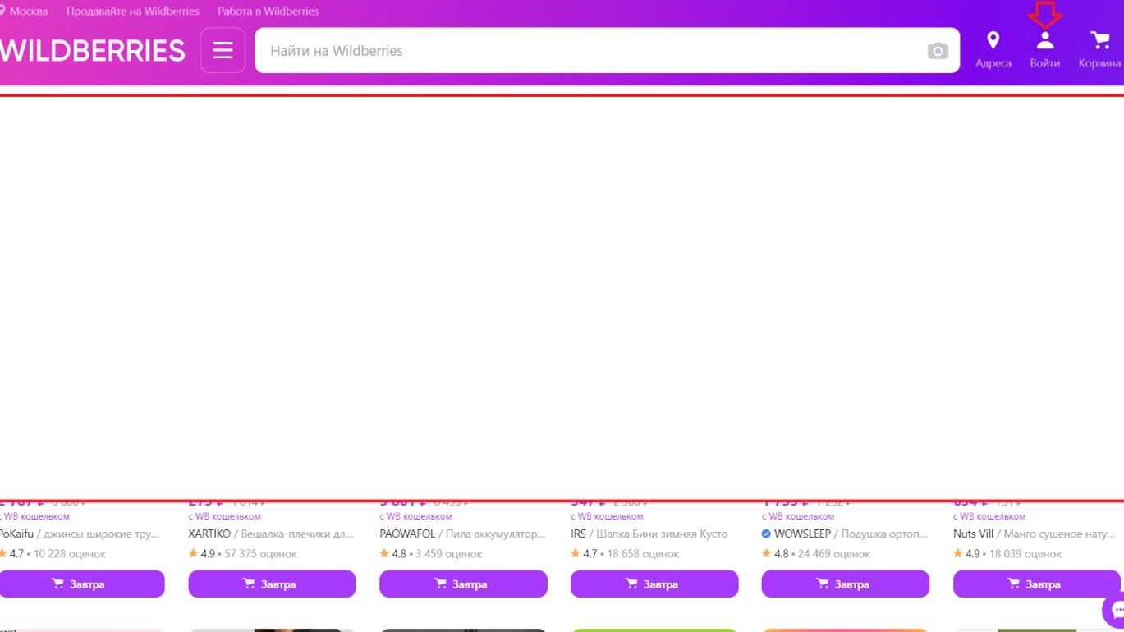Open the Корзина shopping cart
The image size is (1124, 632).
coord(1099,50)
